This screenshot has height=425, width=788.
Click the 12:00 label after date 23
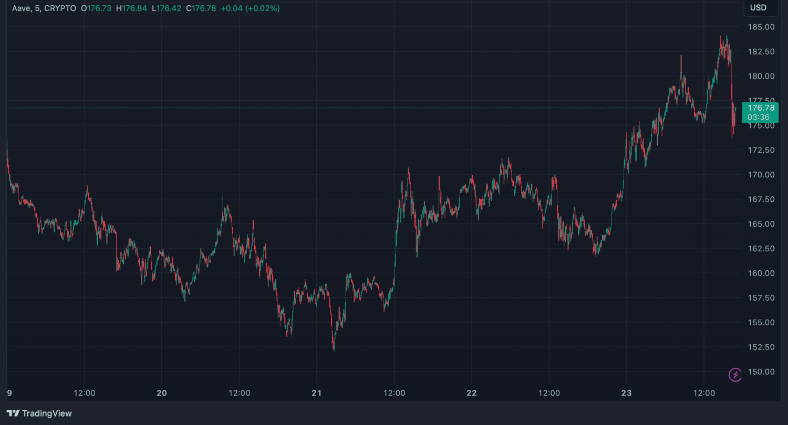click(x=704, y=393)
